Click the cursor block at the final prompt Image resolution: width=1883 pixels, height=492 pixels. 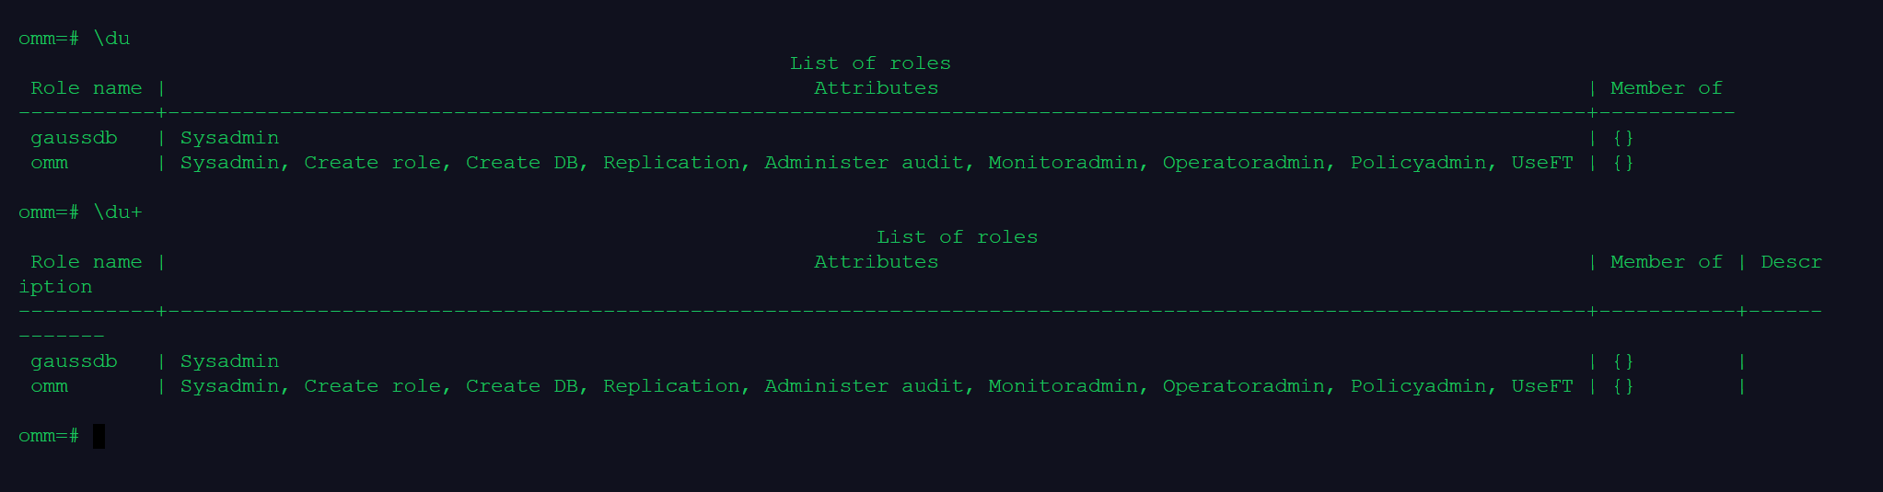(x=99, y=436)
